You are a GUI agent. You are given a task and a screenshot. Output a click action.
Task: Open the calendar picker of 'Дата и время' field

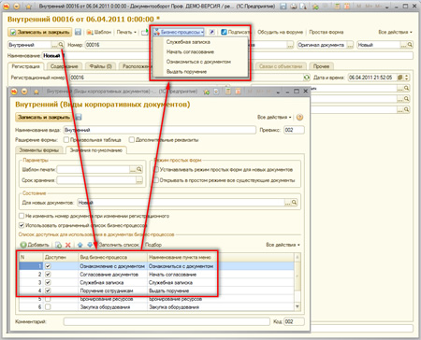point(400,78)
